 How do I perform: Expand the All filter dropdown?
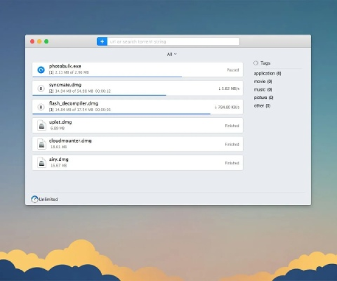171,55
